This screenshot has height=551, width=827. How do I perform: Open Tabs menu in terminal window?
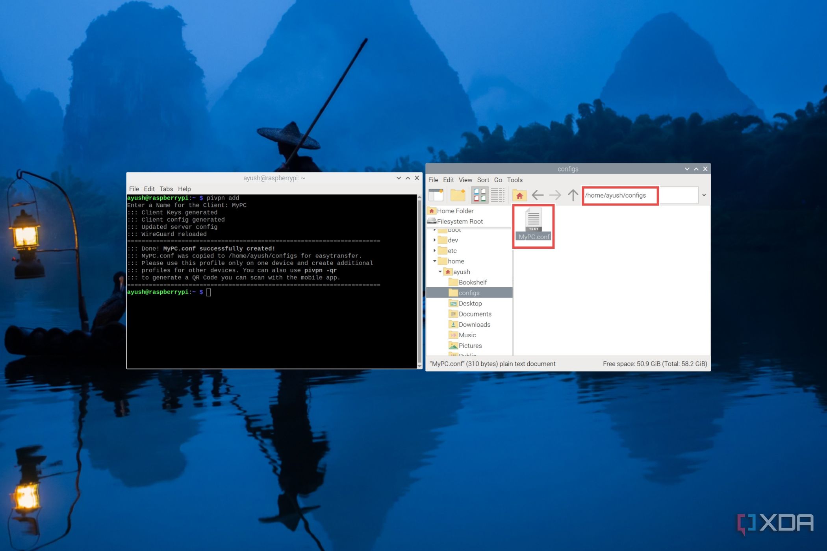click(166, 189)
